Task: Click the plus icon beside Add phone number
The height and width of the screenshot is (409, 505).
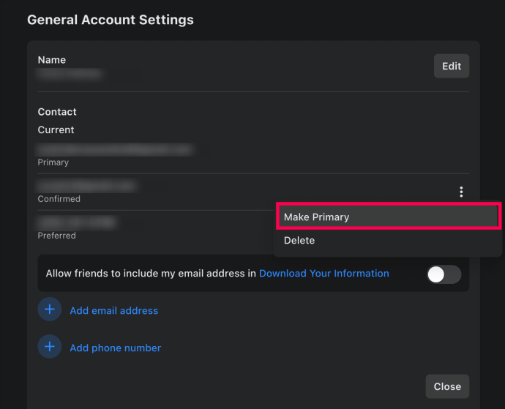Action: pos(50,347)
